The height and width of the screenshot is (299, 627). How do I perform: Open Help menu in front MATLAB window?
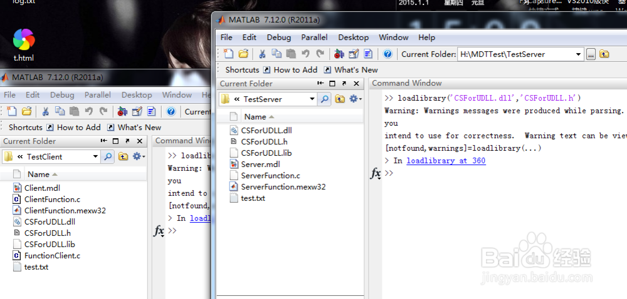[x=426, y=38]
